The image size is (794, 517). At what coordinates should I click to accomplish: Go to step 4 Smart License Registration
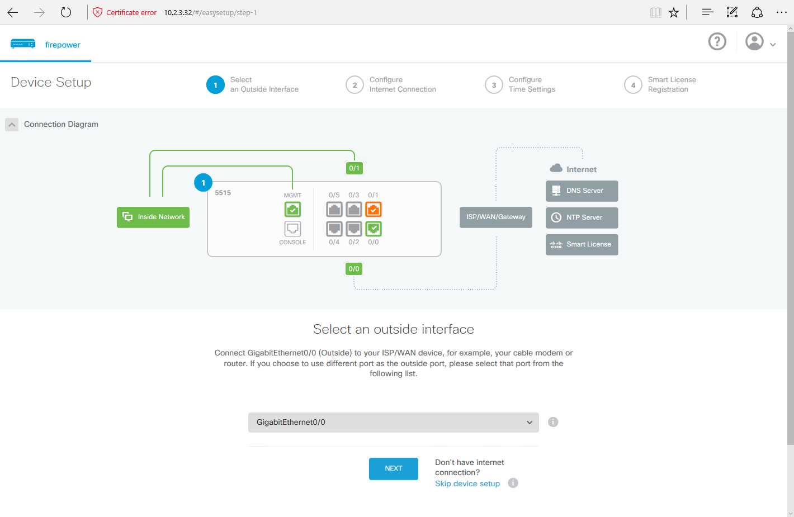coord(660,84)
